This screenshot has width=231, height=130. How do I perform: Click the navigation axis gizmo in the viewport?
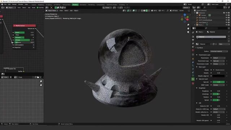[185, 18]
